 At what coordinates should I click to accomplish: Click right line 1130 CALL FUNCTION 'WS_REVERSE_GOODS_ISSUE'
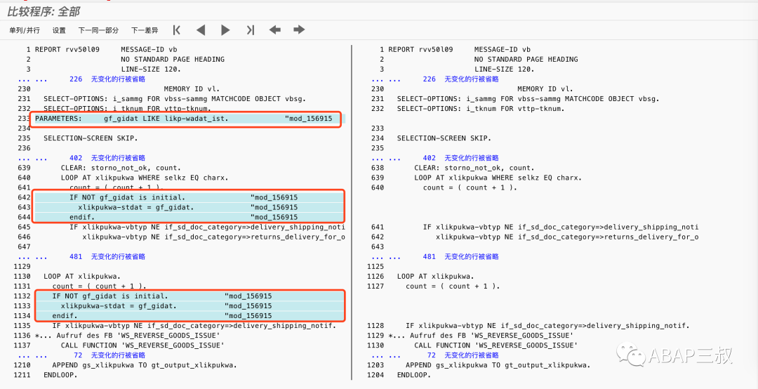click(496, 345)
